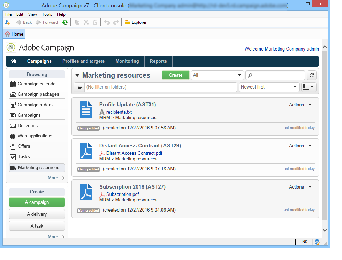Open Actions for Profile Update

(x=300, y=105)
